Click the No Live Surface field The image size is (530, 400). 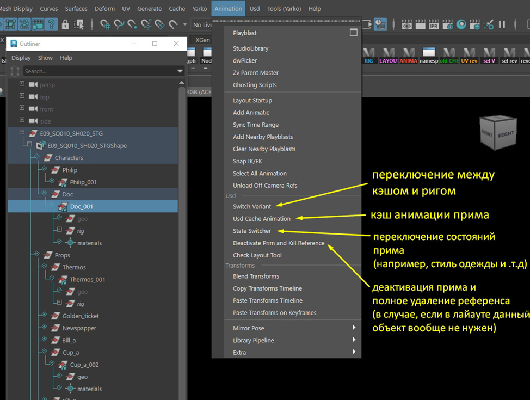[202, 24]
